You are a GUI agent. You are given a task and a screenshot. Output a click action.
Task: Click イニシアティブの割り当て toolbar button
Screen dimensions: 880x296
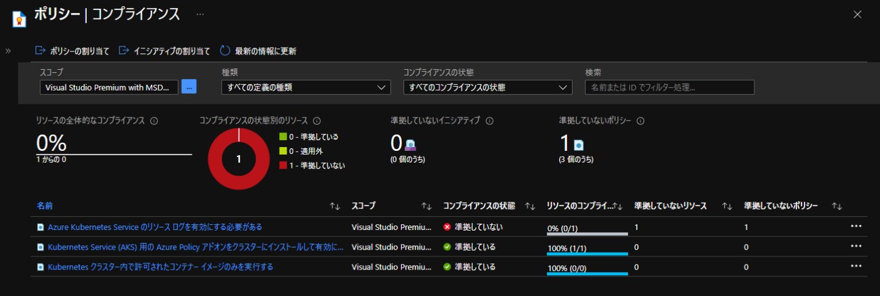click(x=164, y=51)
